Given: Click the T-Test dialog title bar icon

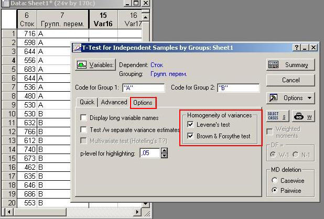Looking at the screenshot, I should coord(77,48).
